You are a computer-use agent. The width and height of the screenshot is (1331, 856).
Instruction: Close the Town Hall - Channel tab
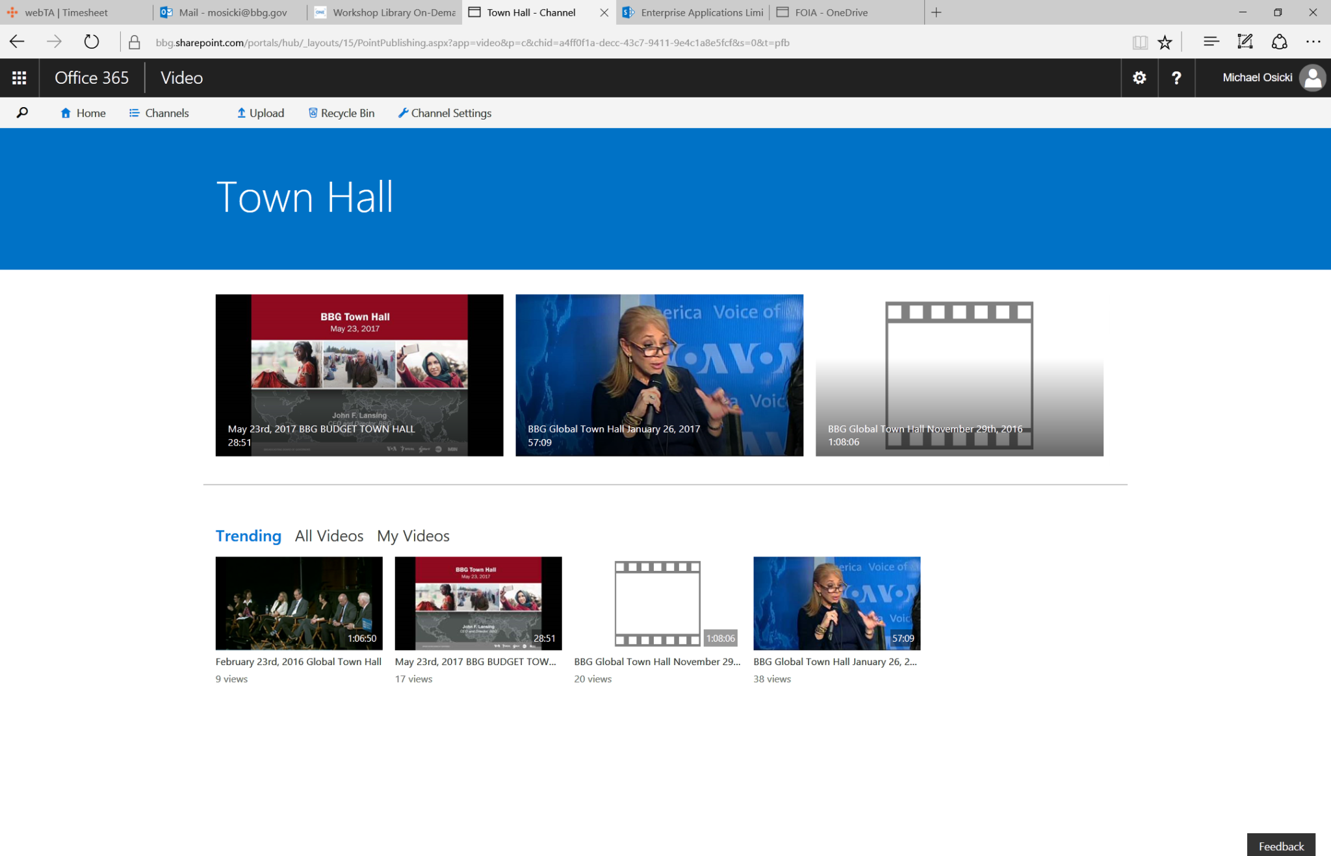(604, 12)
